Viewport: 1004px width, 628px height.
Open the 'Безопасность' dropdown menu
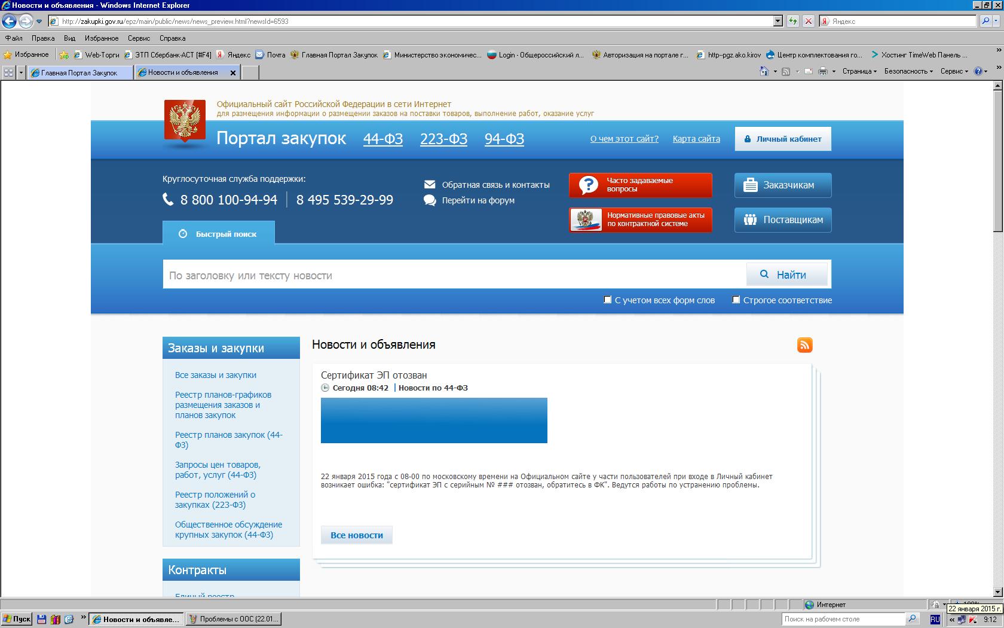tap(908, 71)
